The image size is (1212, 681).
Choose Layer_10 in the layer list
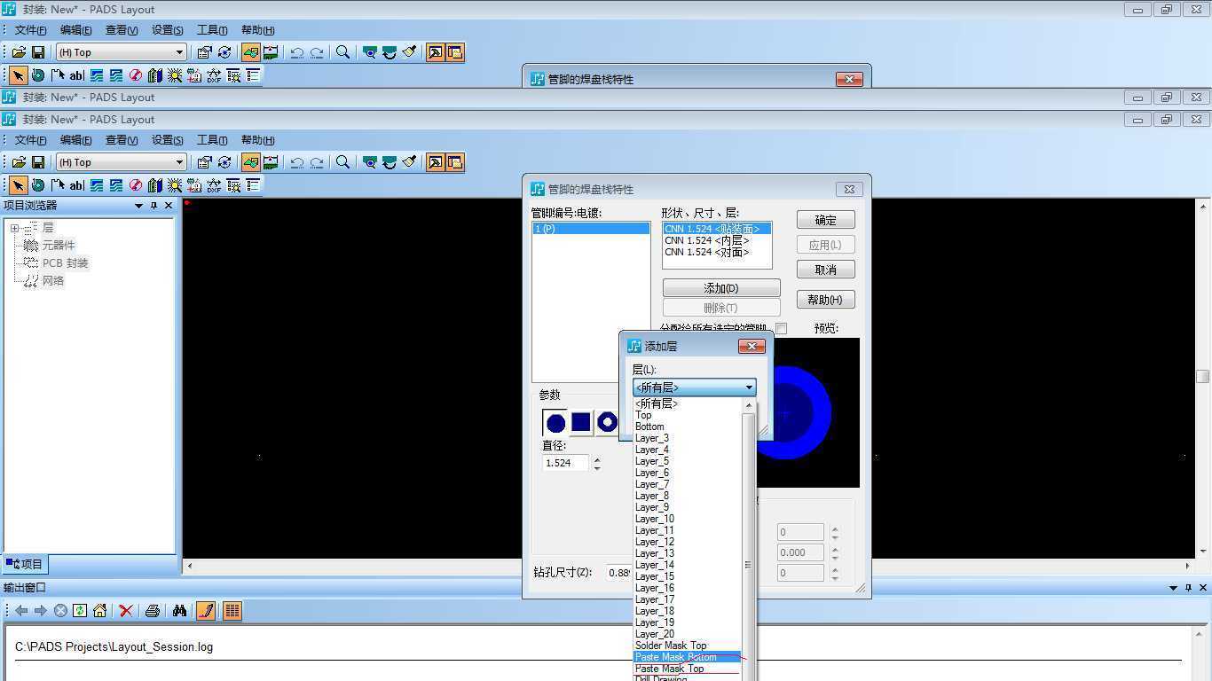click(687, 519)
